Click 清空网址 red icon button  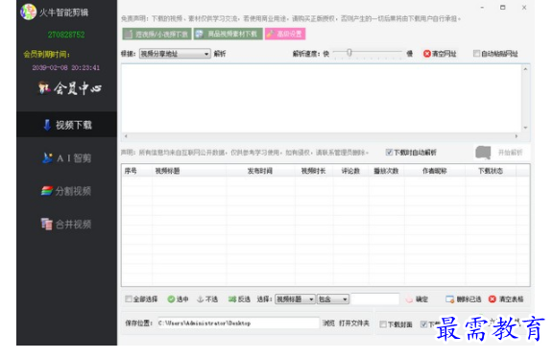coord(440,54)
